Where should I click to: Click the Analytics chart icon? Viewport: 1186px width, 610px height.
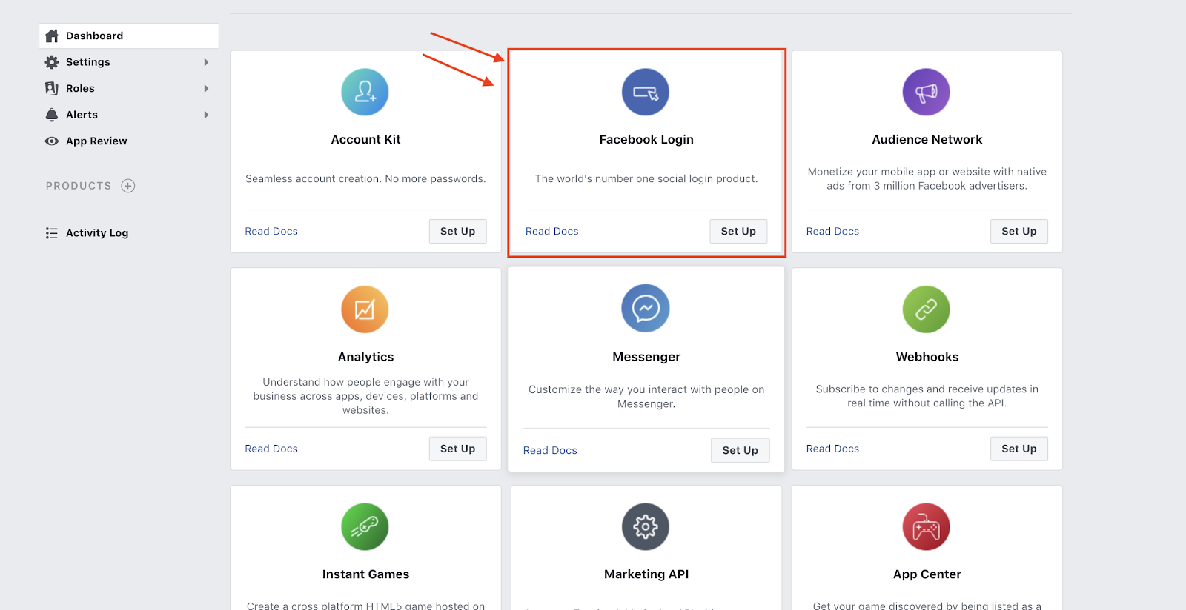pos(365,309)
